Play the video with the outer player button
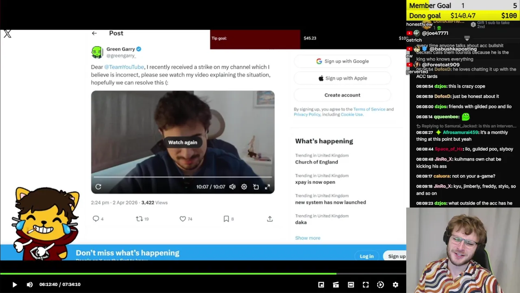The image size is (520, 293). click(x=15, y=284)
